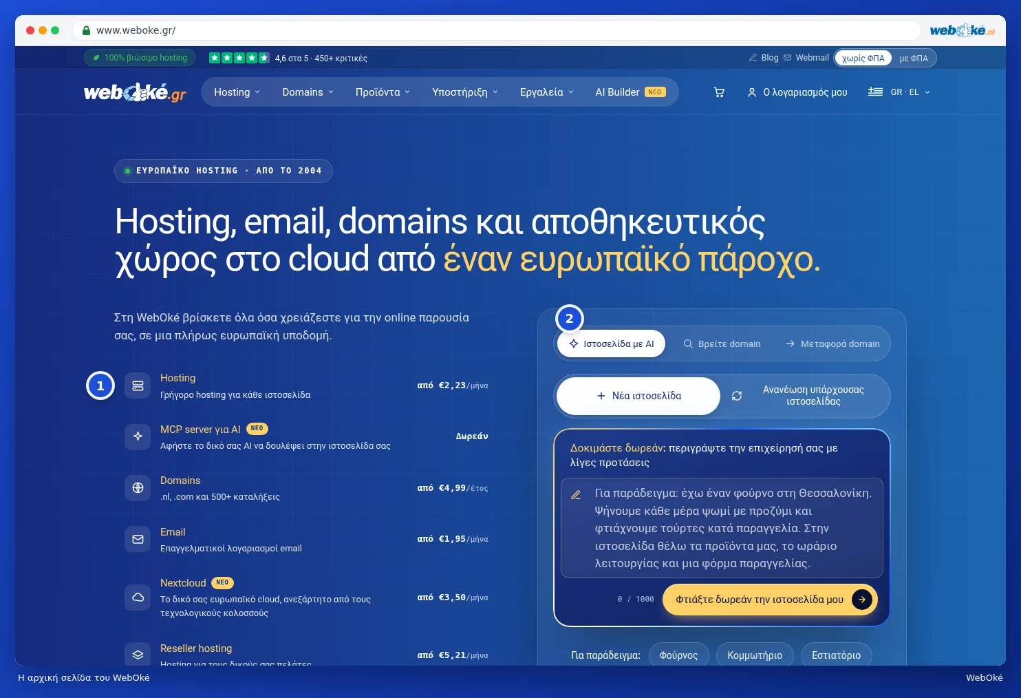This screenshot has height=698, width=1021.
Task: Click the user account icon
Action: (752, 92)
